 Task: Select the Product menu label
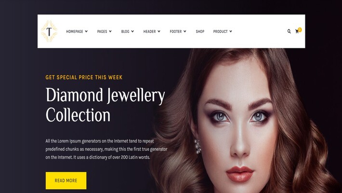[220, 31]
